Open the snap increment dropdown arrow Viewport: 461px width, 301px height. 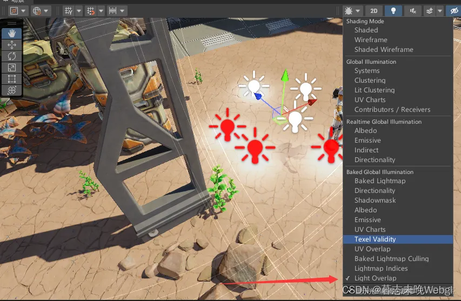point(122,11)
